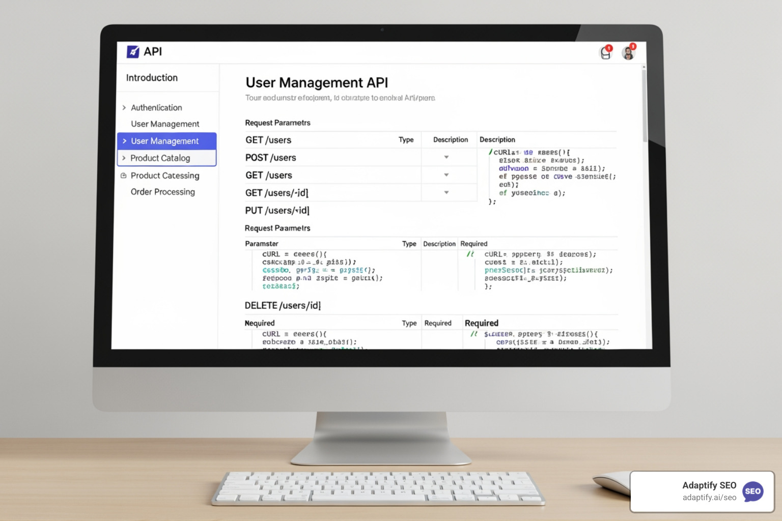Open the adaptify.ai/seo link
The height and width of the screenshot is (521, 782).
[710, 498]
